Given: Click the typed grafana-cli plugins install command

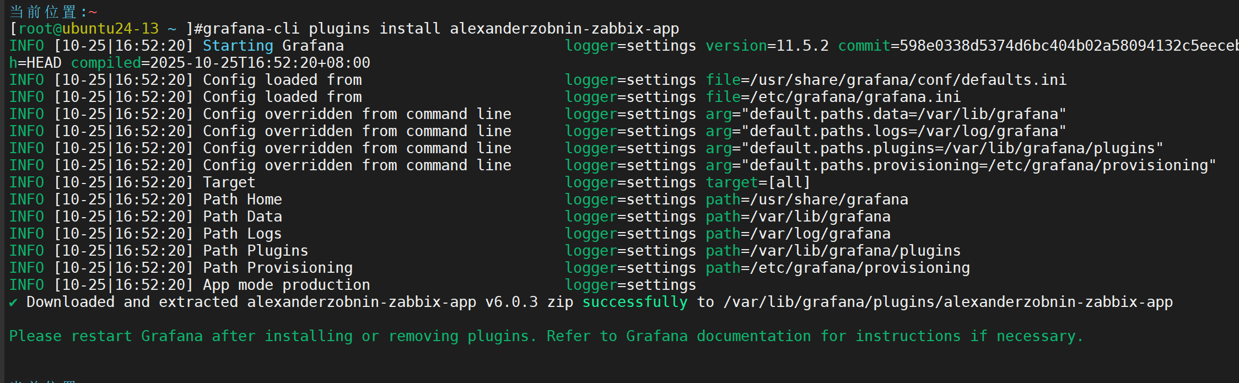Looking at the screenshot, I should [441, 29].
